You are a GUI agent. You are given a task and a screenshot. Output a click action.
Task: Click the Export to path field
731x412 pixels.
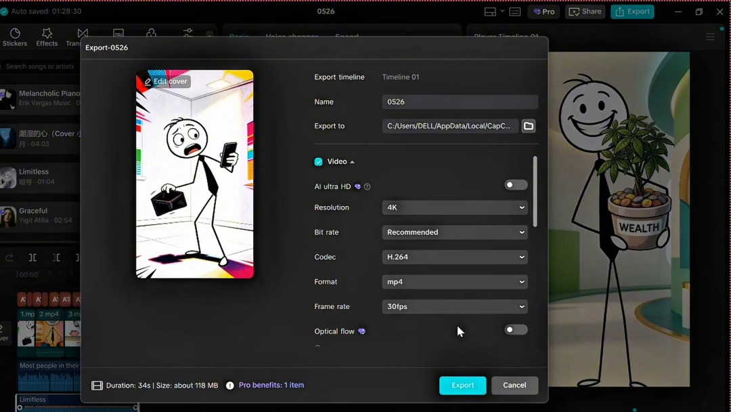click(x=450, y=126)
